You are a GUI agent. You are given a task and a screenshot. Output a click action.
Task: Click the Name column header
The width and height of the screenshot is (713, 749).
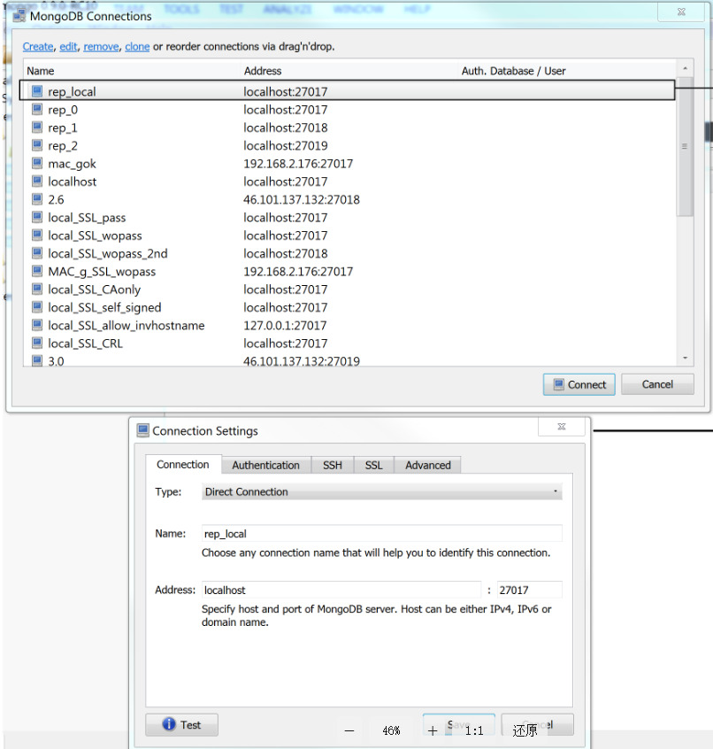click(40, 71)
